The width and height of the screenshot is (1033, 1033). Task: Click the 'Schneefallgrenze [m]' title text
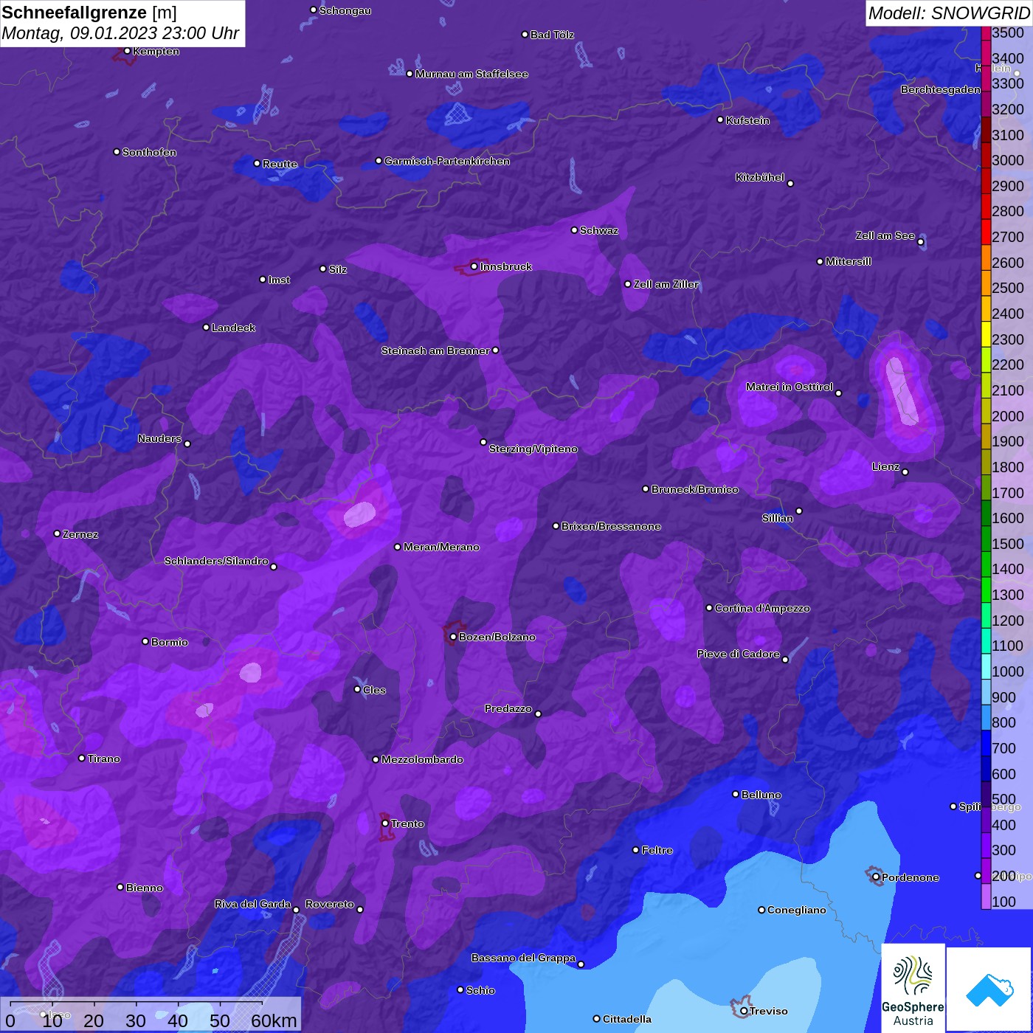pyautogui.click(x=89, y=13)
